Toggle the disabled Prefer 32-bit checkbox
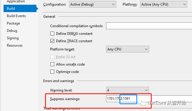This screenshot has height=111, width=192. (52, 57)
